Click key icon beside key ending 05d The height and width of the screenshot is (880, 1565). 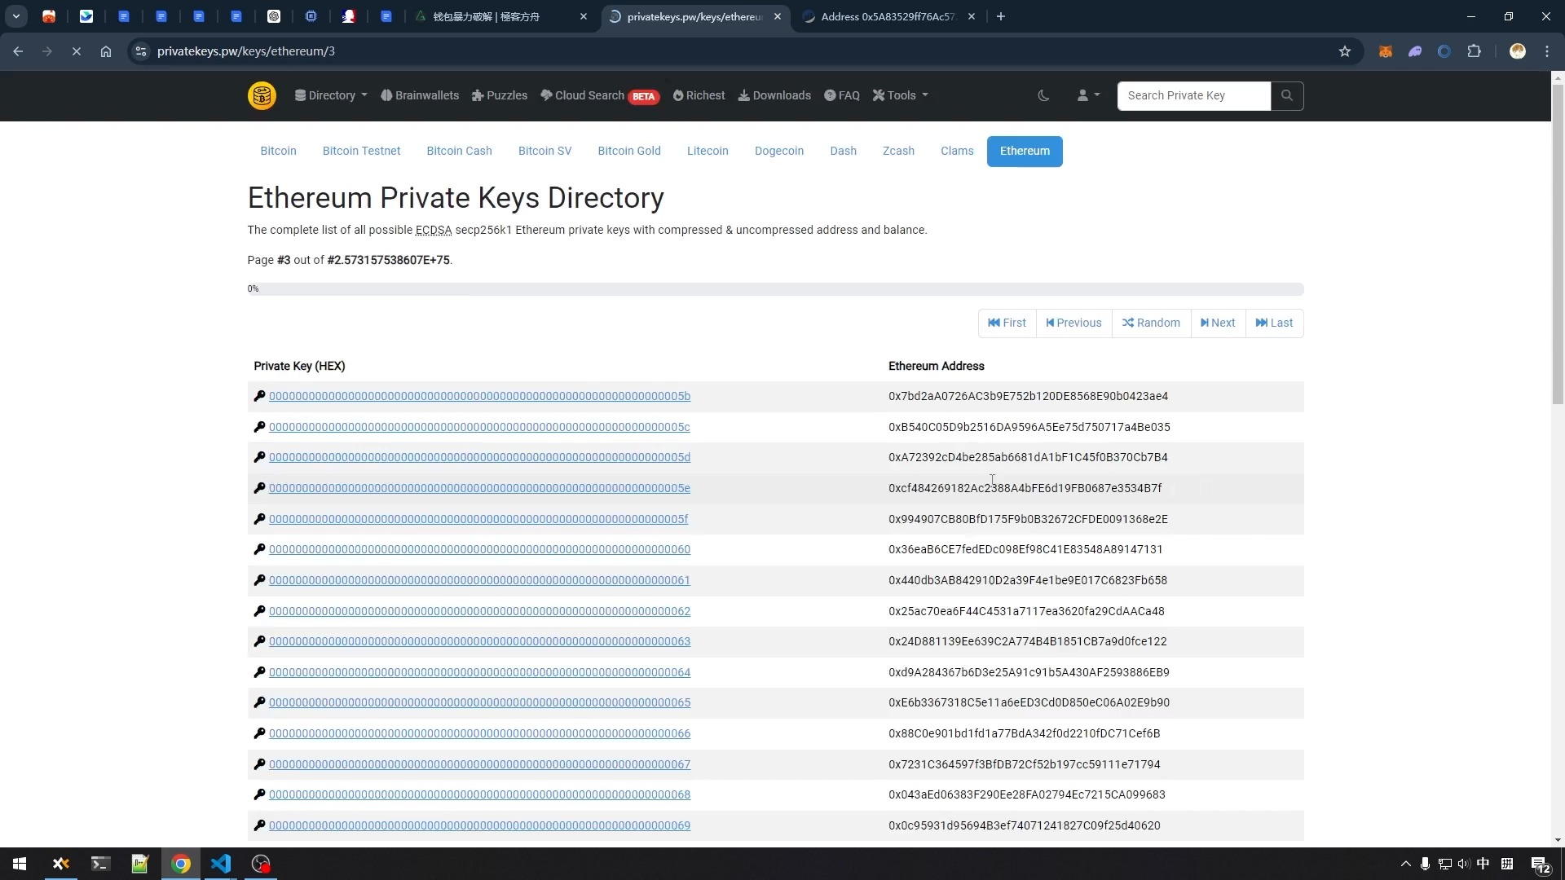tap(259, 458)
